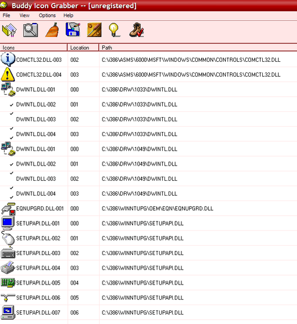
Task: Open the View menu
Action: (x=24, y=15)
